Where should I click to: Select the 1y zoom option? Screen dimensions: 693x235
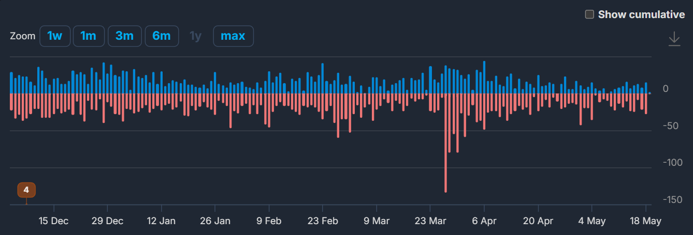pyautogui.click(x=195, y=36)
